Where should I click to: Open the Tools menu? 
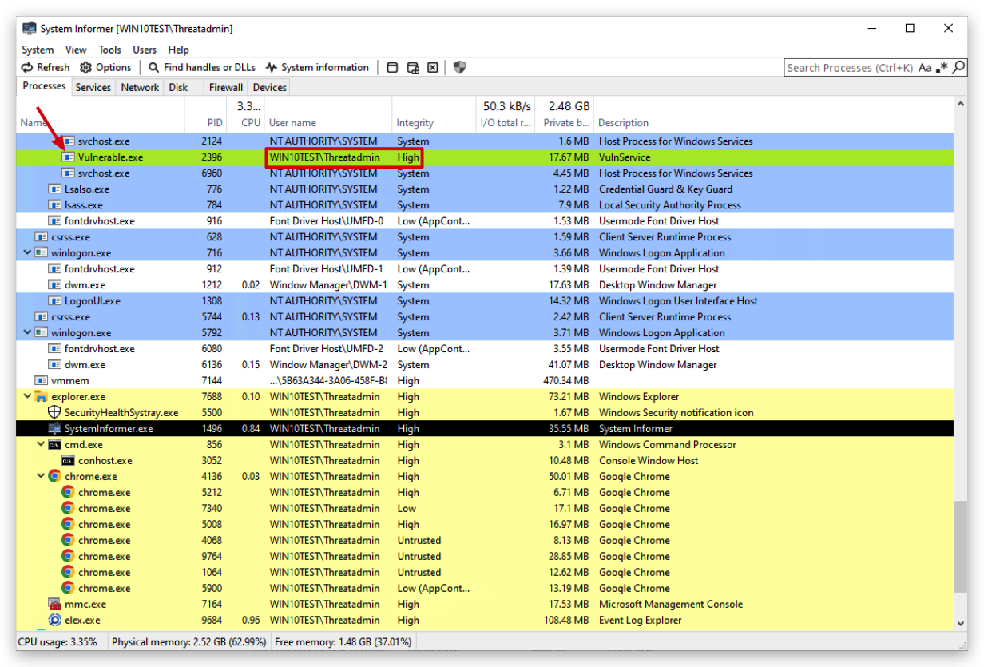coord(110,50)
